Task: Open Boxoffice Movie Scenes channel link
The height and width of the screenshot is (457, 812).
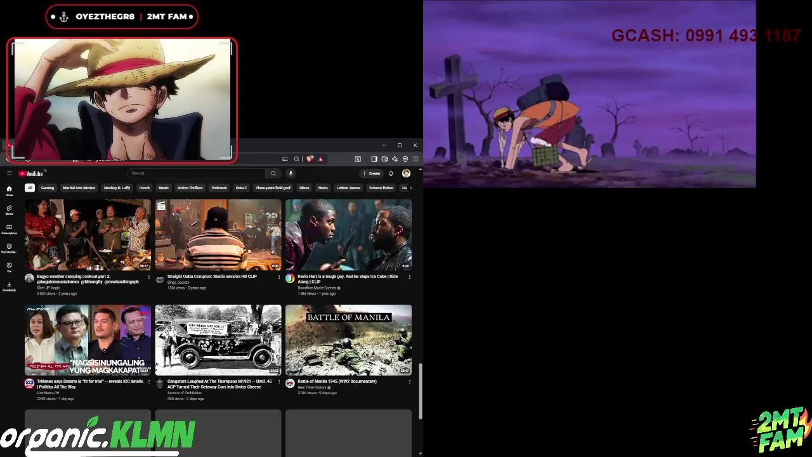Action: [317, 288]
